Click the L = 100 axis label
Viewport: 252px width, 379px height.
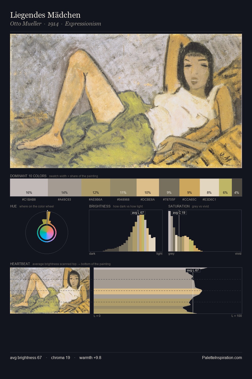point(237,316)
